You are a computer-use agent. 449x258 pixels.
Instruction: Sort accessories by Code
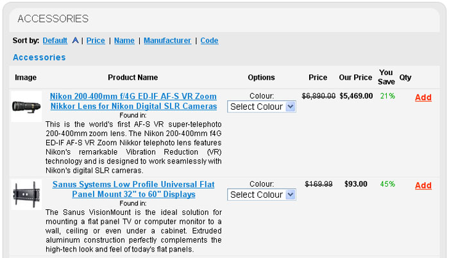(x=209, y=40)
